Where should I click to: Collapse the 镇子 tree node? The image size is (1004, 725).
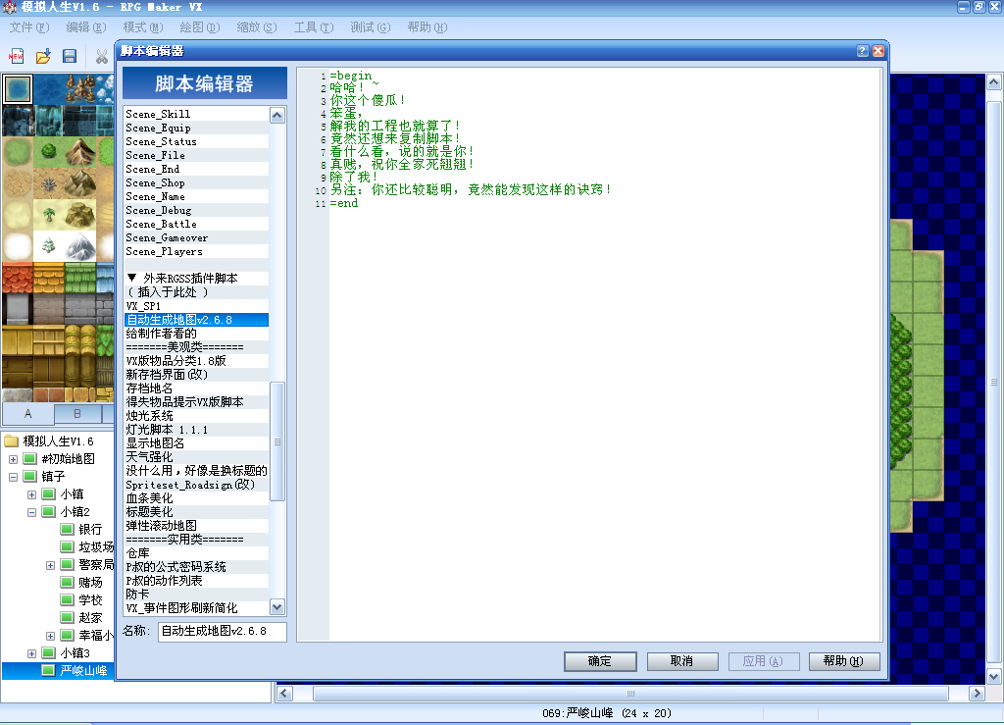[13, 477]
